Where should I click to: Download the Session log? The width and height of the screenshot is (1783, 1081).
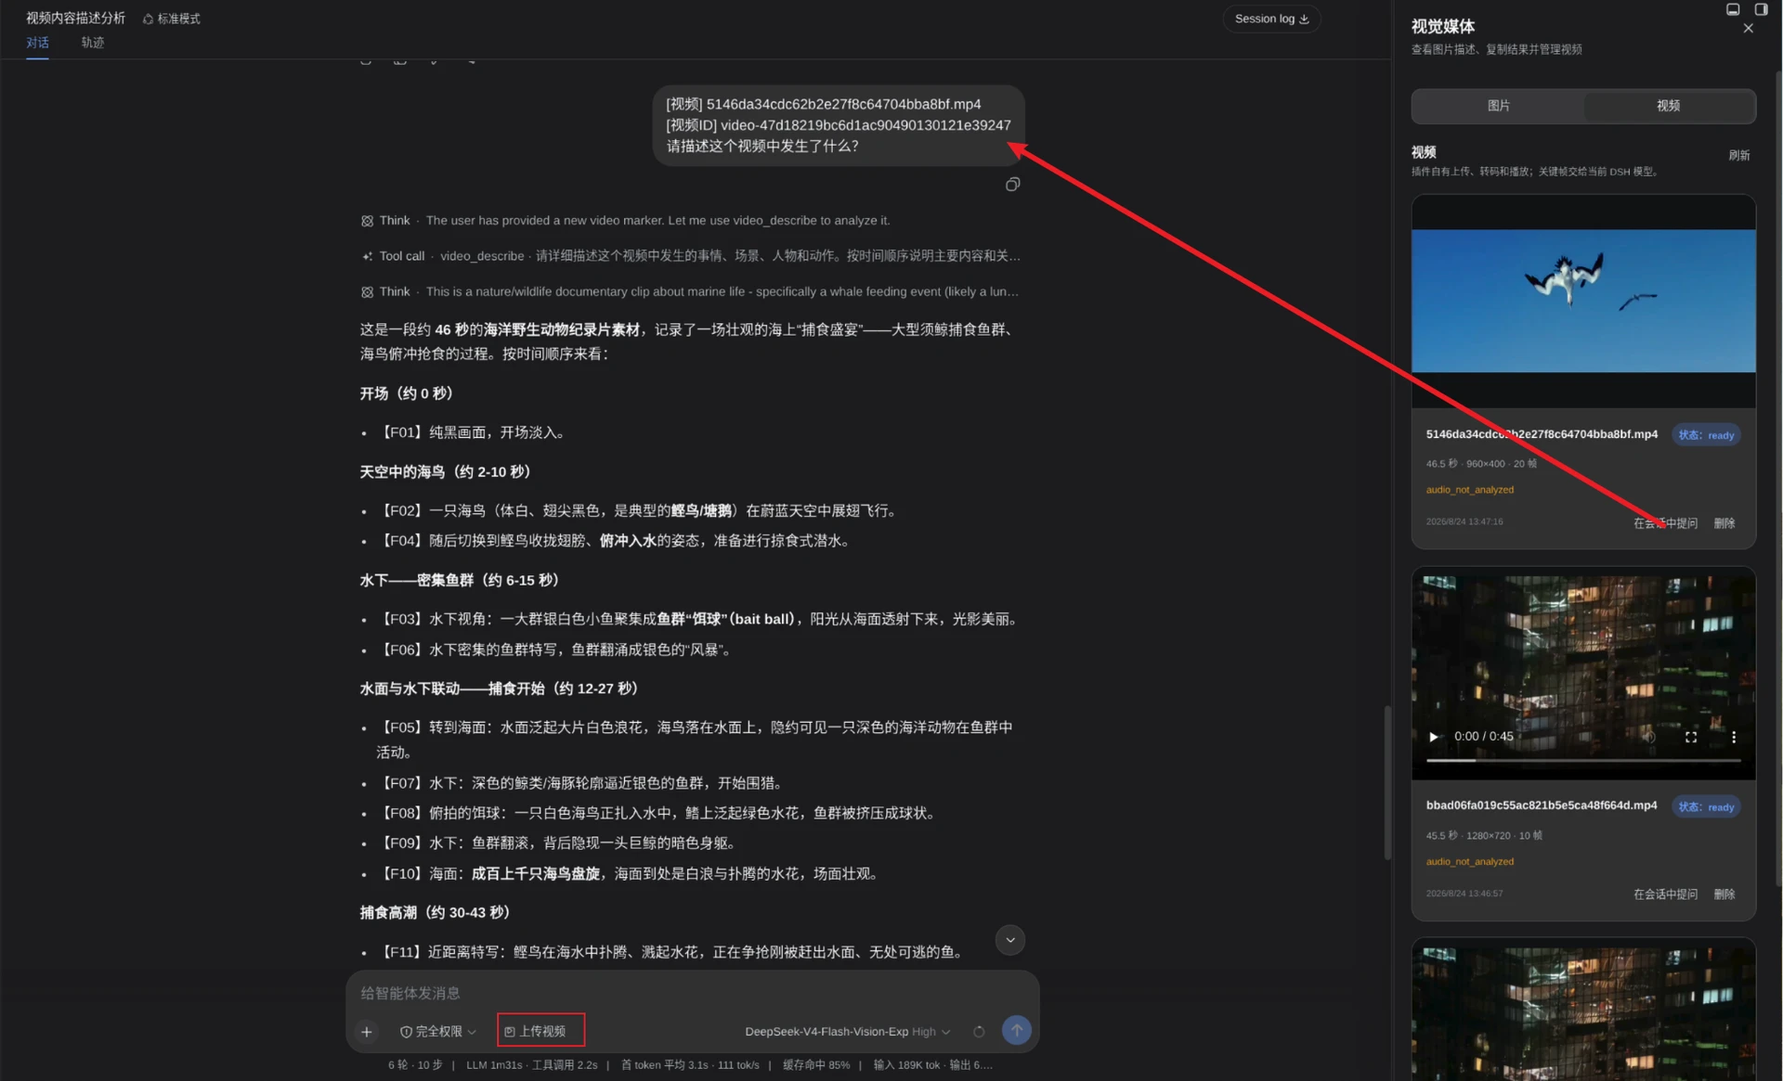(1271, 19)
